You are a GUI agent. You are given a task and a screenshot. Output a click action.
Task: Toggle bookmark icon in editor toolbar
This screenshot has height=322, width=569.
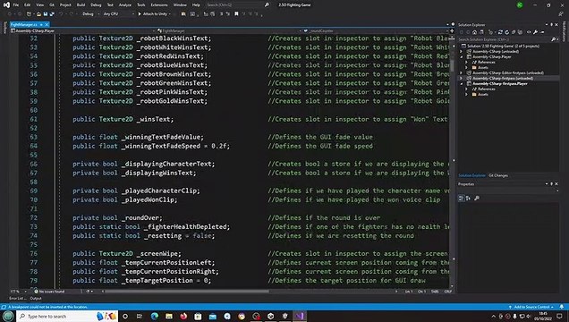[236, 13]
